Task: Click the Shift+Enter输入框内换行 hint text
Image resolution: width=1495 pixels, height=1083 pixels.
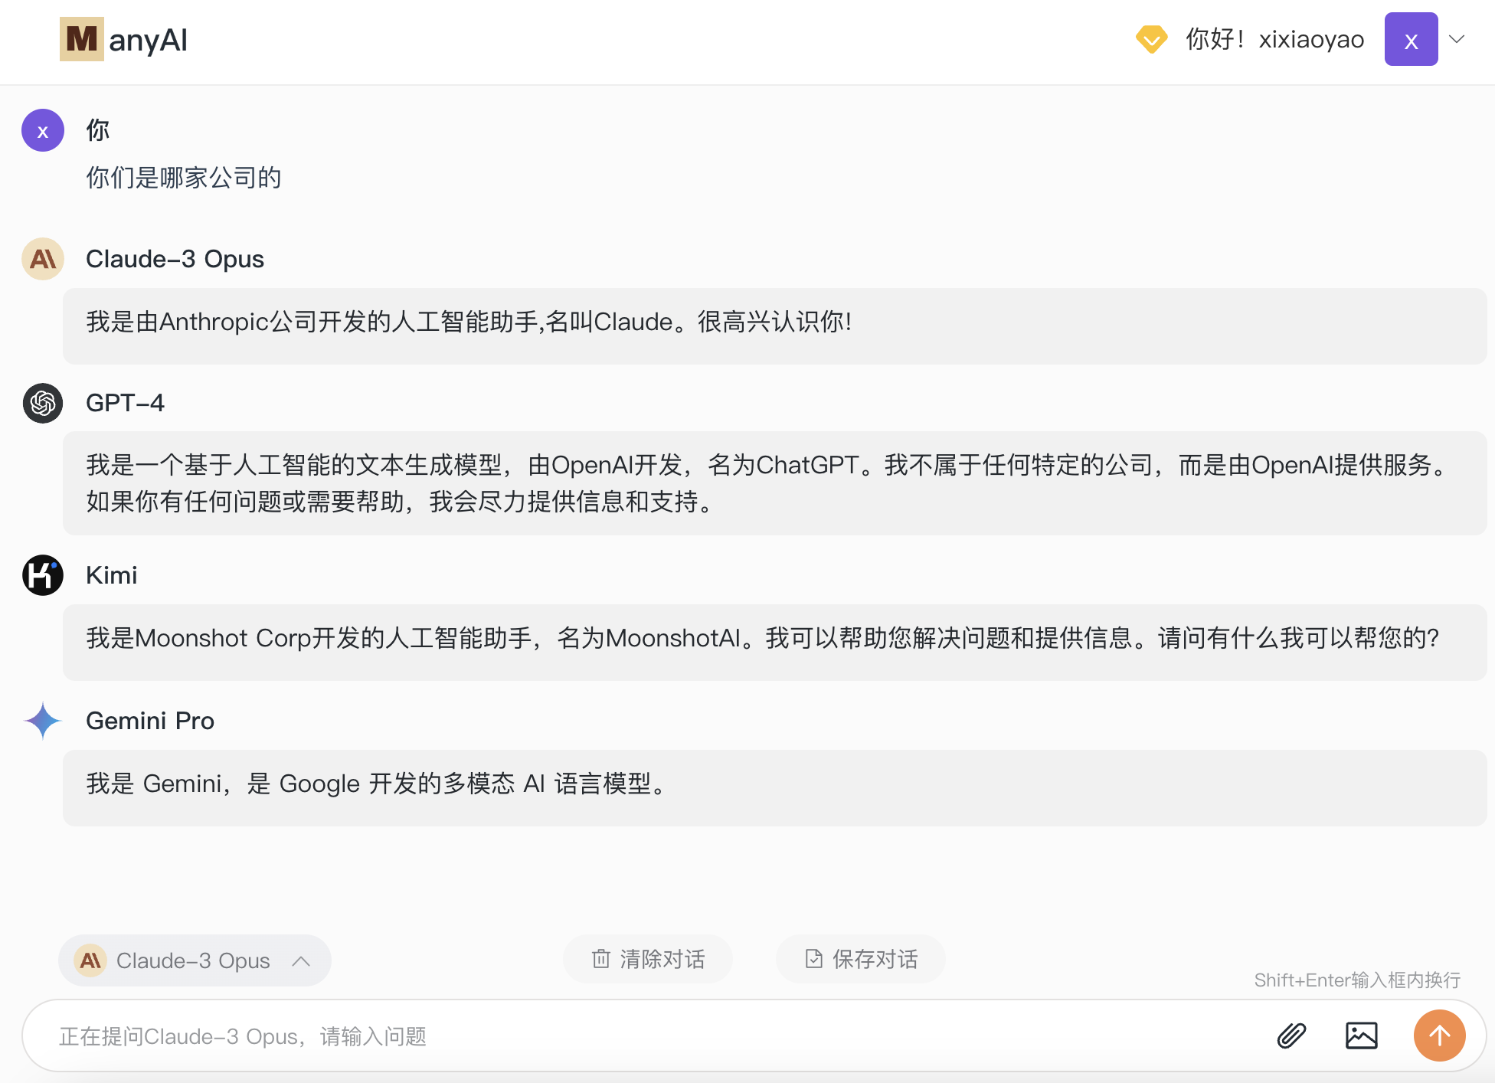Action: (1357, 980)
